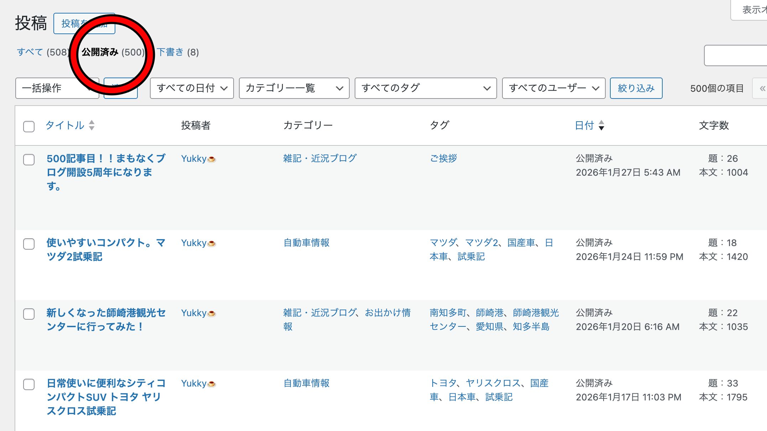Open the すべてのユーザー dropdown
Viewport: 767px width, 431px height.
pyautogui.click(x=553, y=88)
